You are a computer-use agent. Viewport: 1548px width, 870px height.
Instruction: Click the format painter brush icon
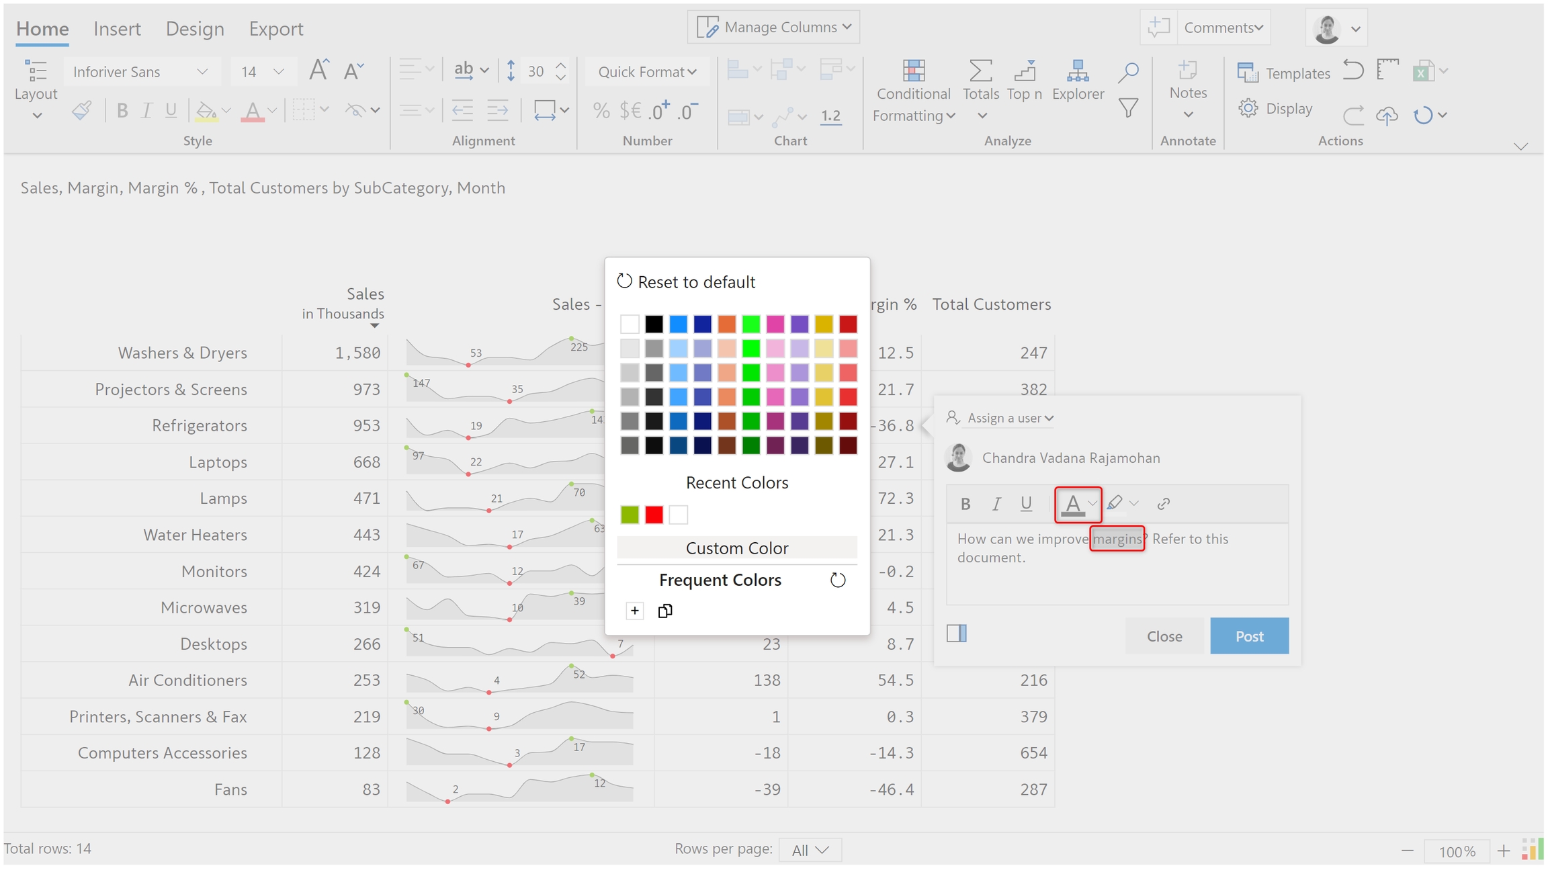[82, 110]
